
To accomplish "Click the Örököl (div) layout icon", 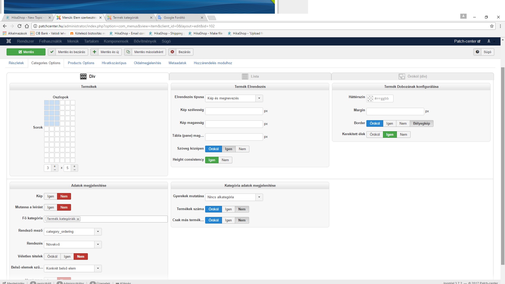I will [402, 77].
